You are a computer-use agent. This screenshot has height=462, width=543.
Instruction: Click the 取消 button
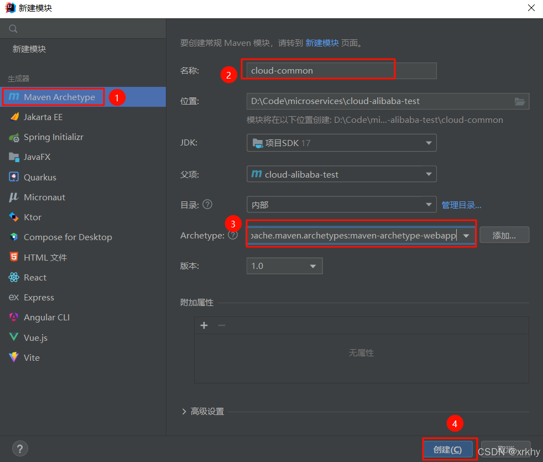point(506,449)
